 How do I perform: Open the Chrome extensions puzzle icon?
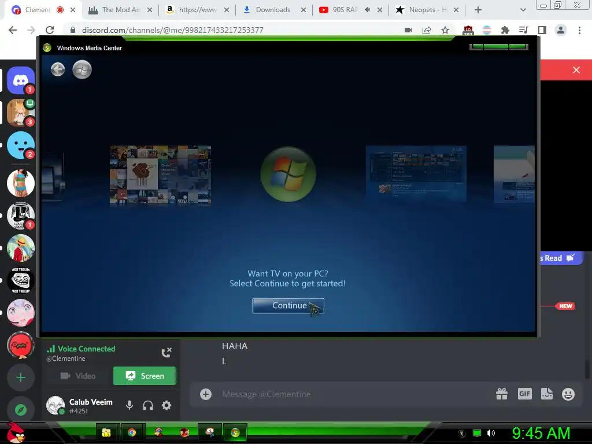click(505, 30)
